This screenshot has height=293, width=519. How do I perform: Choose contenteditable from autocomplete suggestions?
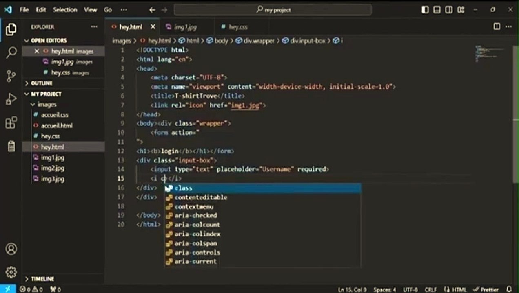pos(263,197)
